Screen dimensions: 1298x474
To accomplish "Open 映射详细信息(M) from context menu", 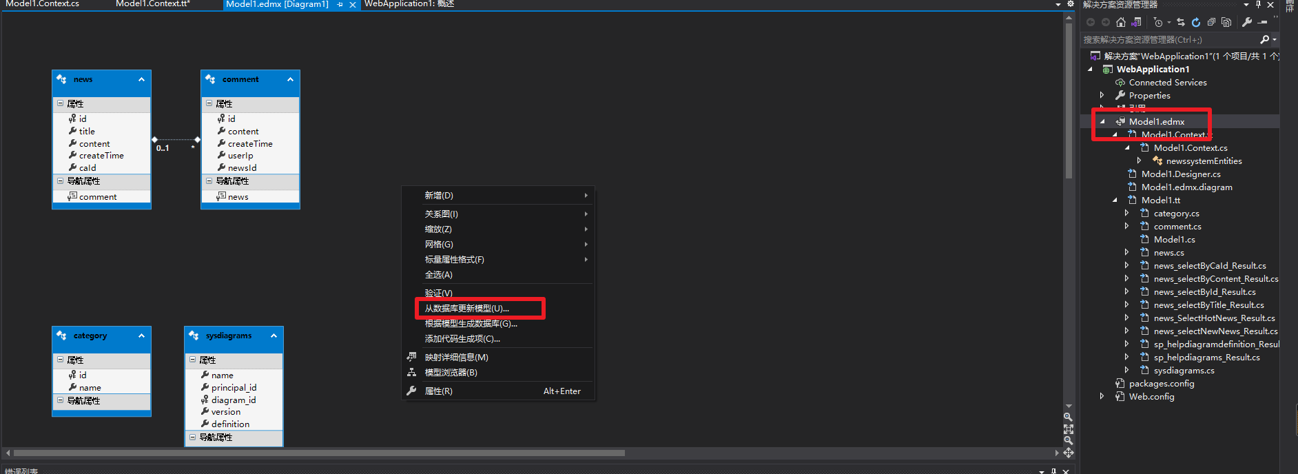I will point(499,357).
